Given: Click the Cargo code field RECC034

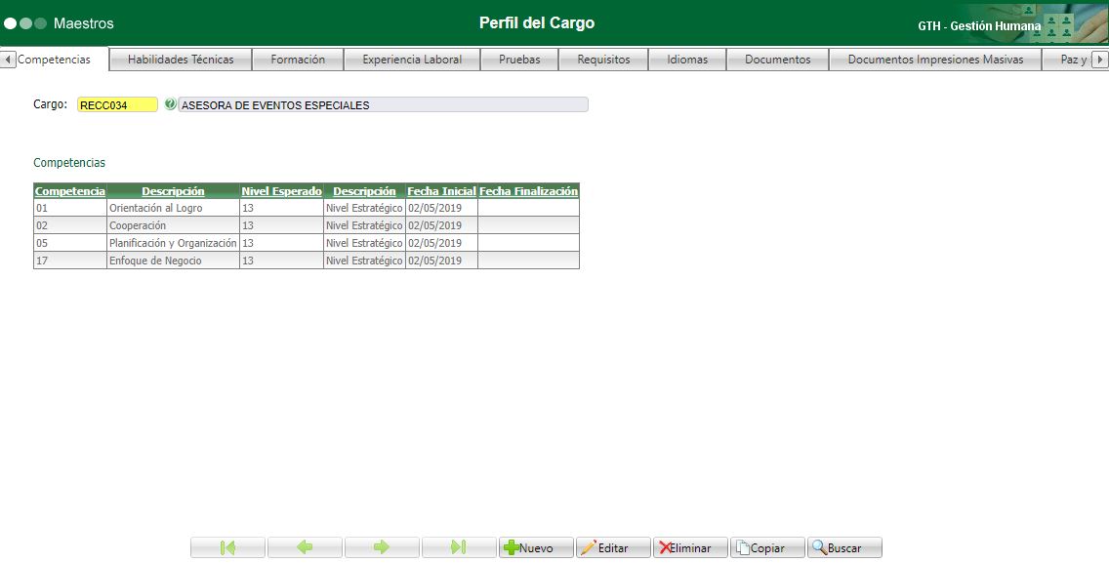Looking at the screenshot, I should tap(117, 104).
